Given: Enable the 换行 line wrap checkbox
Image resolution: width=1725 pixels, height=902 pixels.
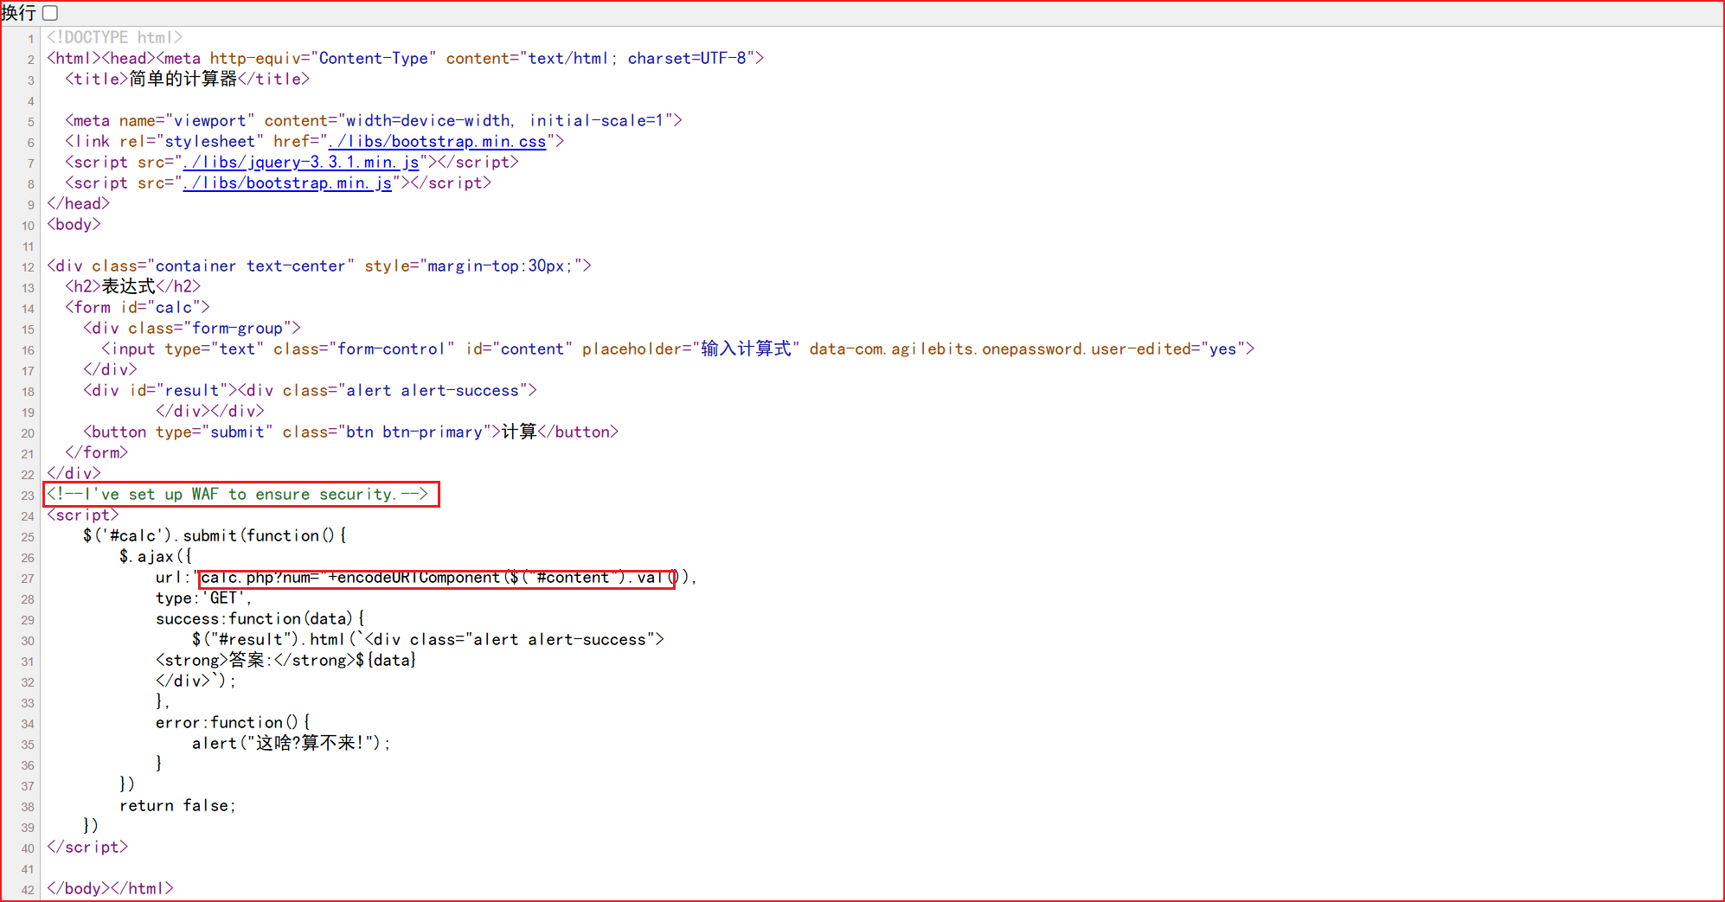Looking at the screenshot, I should pyautogui.click(x=50, y=13).
